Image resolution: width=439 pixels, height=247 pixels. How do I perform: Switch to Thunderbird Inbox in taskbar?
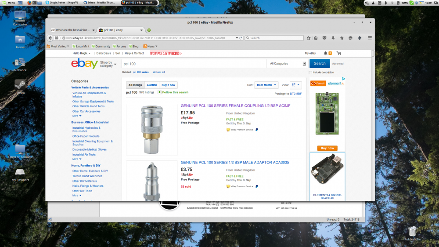99,3
